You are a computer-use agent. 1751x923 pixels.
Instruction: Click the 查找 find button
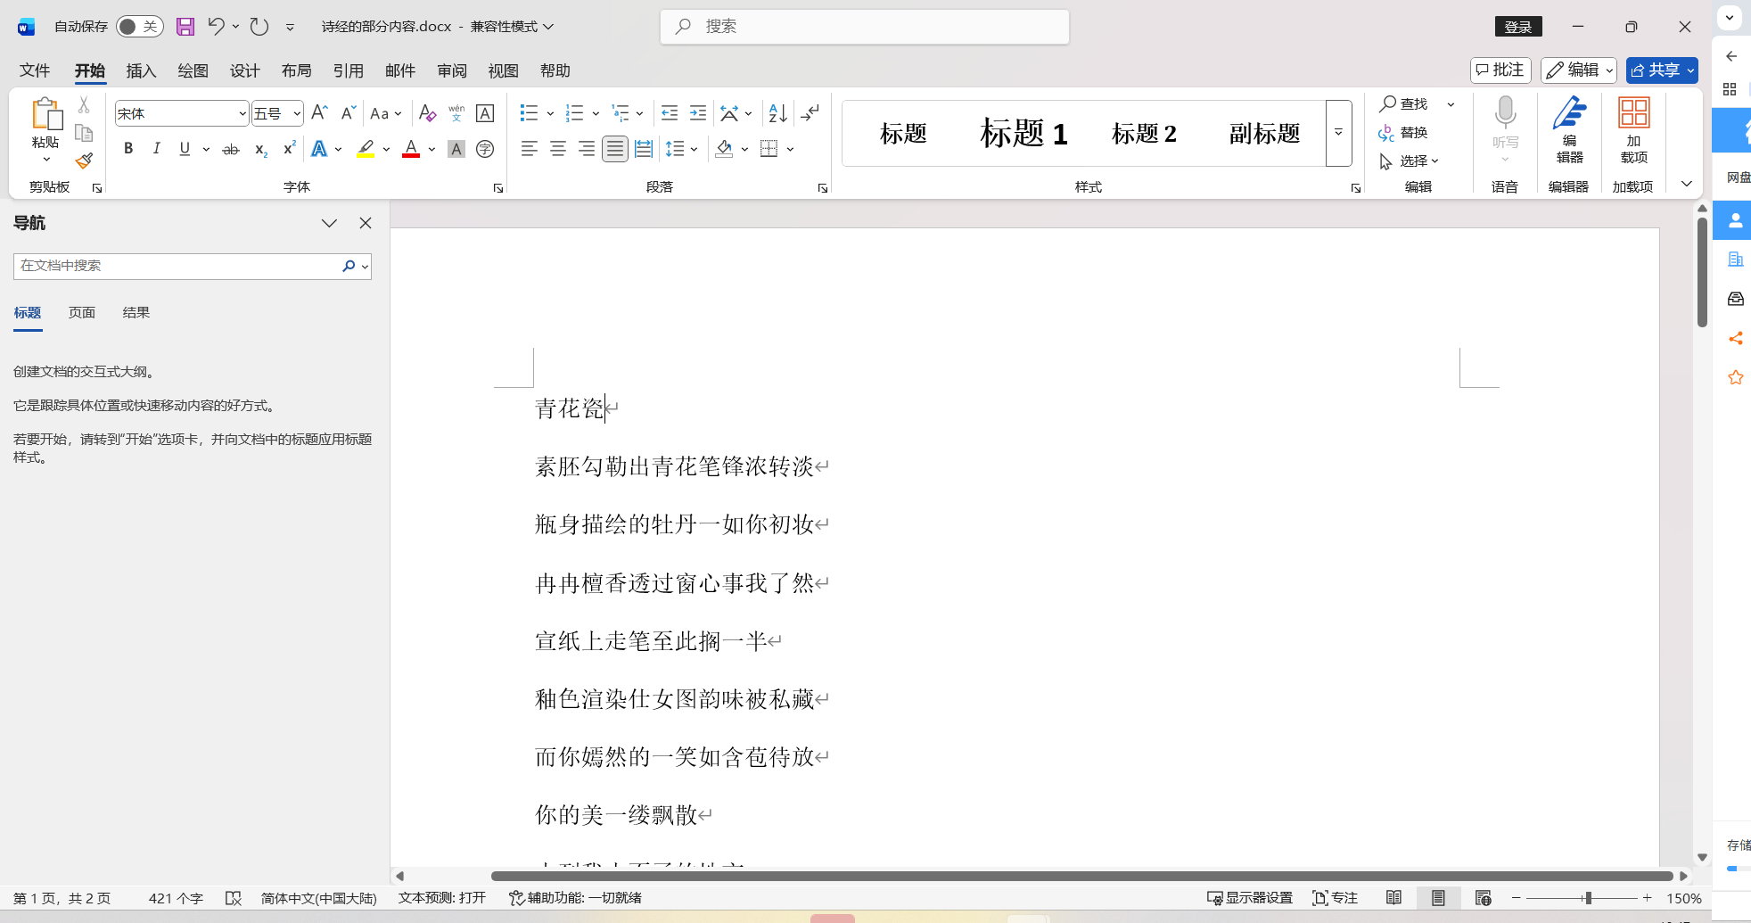[1405, 104]
